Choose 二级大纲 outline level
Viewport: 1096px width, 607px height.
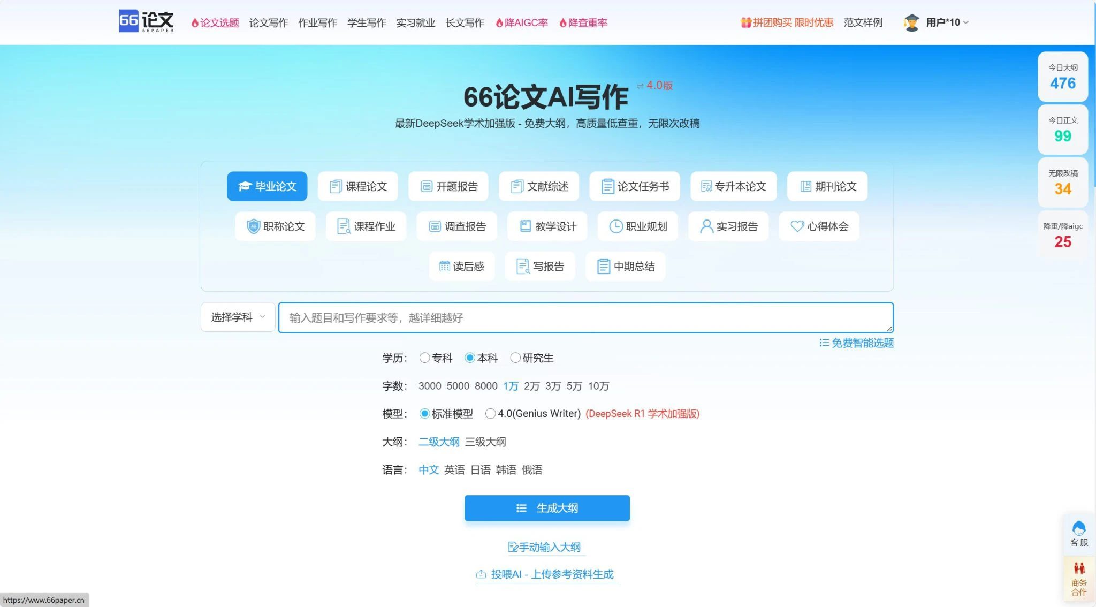point(439,442)
